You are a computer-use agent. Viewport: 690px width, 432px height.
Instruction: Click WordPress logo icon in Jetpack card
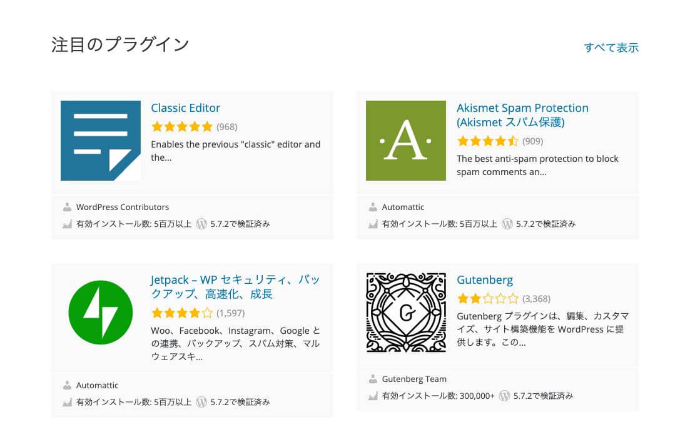click(201, 402)
